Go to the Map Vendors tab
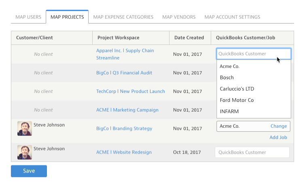 click(179, 17)
